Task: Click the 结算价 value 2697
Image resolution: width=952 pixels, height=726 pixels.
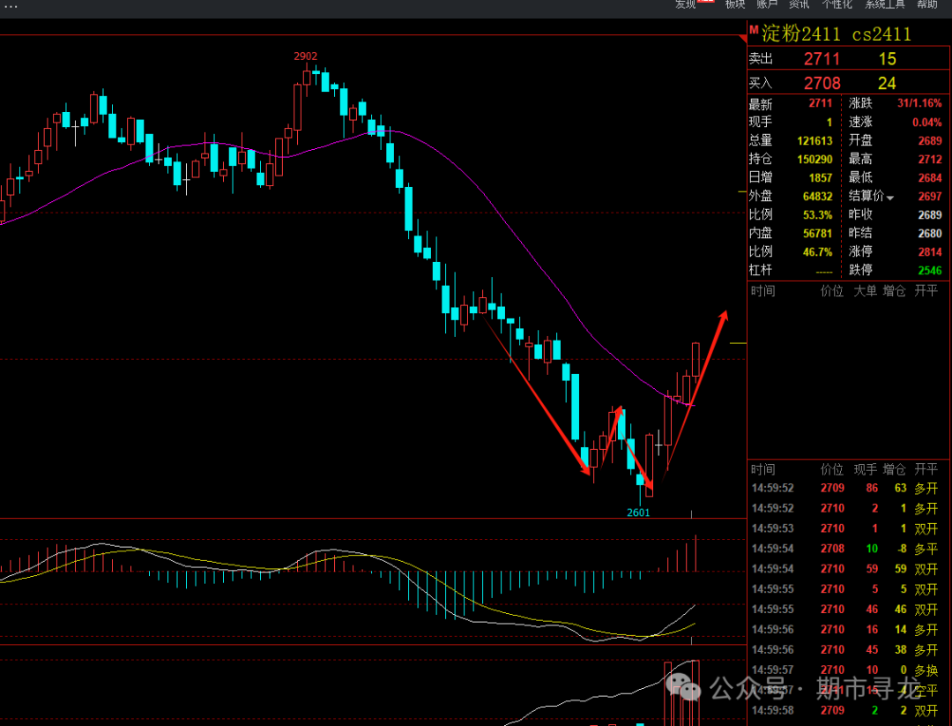Action: tap(930, 196)
